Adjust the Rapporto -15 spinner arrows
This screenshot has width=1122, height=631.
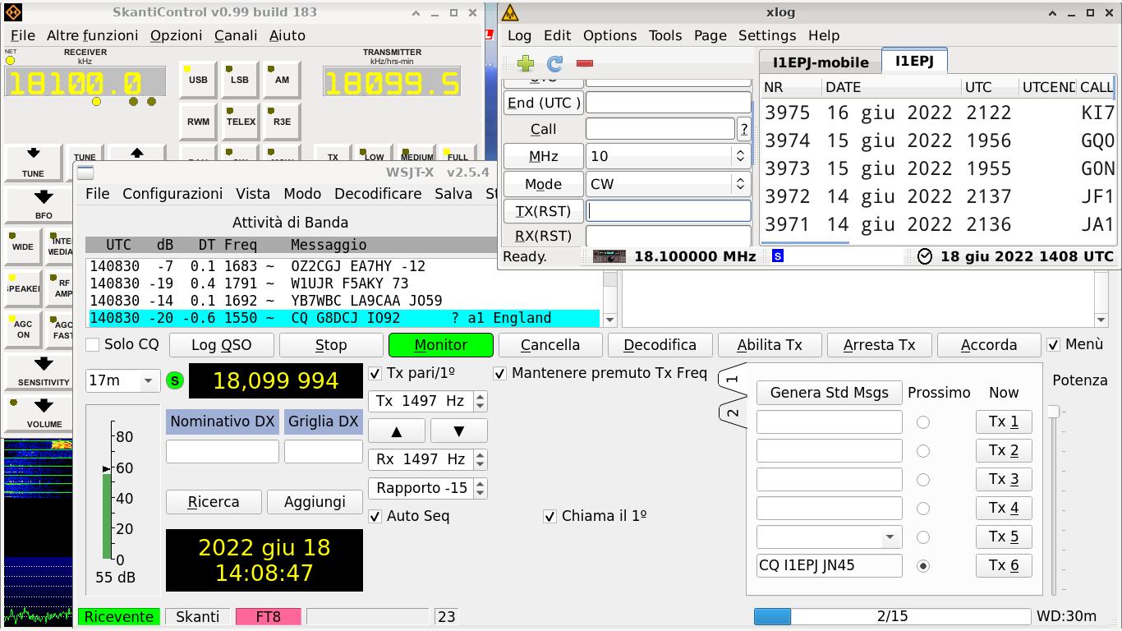point(481,488)
